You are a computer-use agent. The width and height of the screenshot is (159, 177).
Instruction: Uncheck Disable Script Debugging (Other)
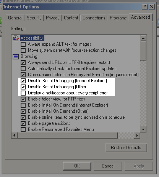coord(23,87)
